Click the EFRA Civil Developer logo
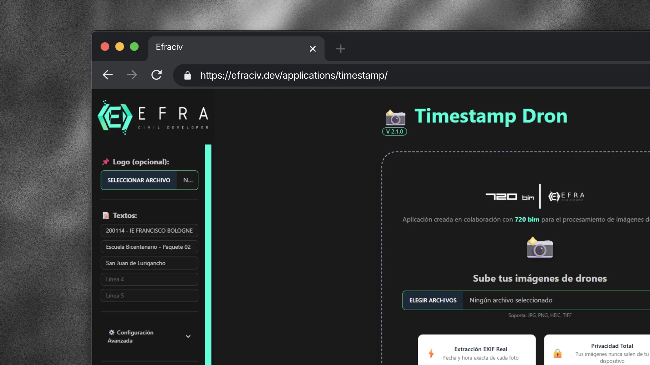The image size is (650, 365). [x=153, y=117]
